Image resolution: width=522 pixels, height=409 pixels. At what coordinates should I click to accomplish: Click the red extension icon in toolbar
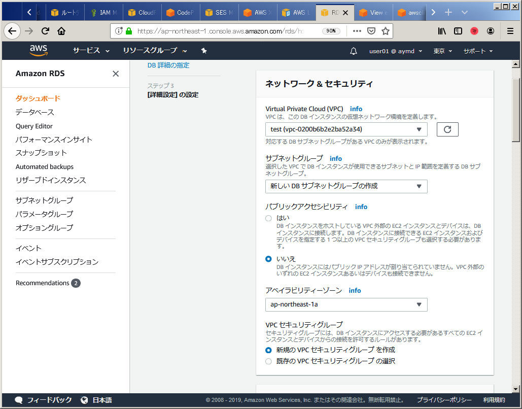474,31
